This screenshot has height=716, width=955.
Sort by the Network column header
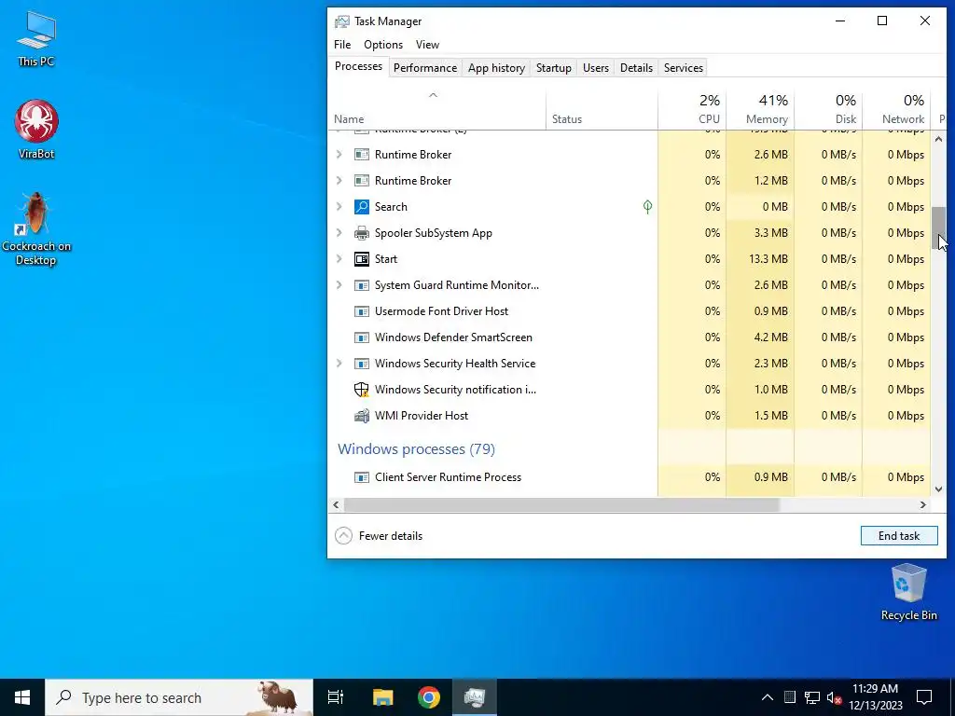(896, 110)
